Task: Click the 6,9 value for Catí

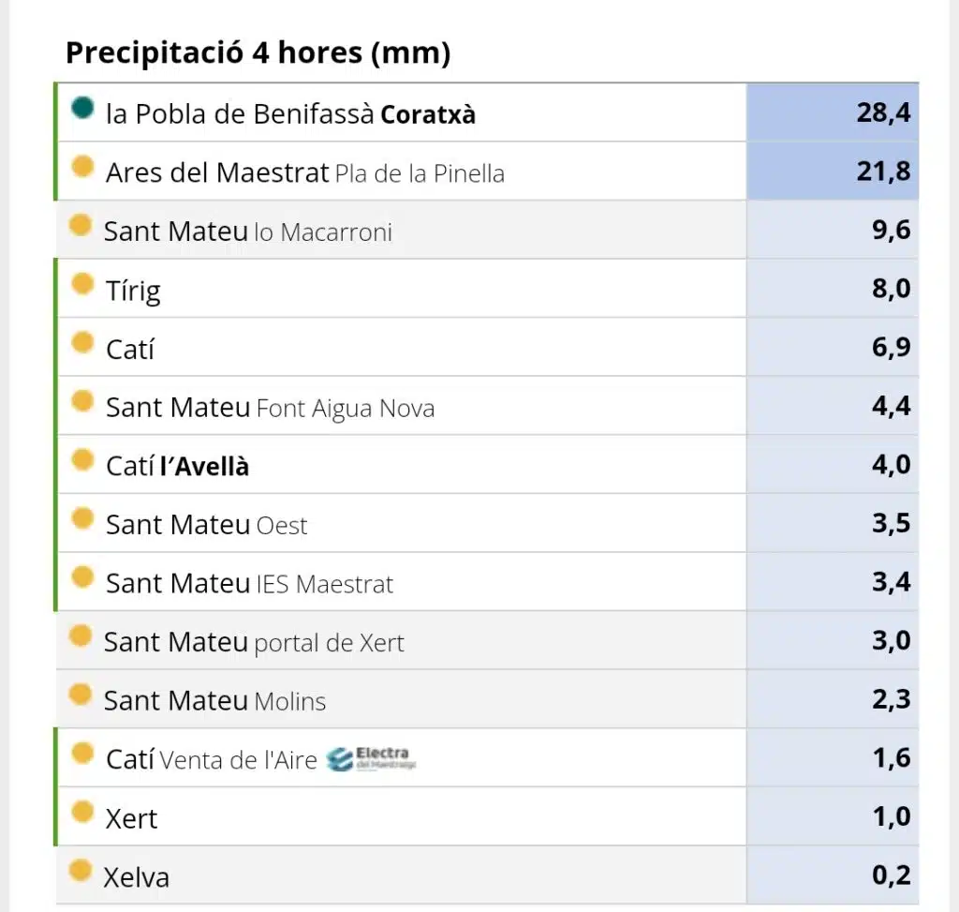Action: click(892, 347)
